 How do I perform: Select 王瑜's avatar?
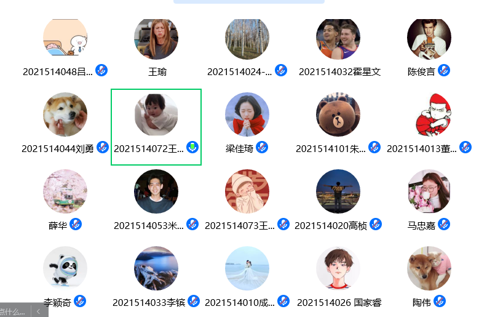click(156, 38)
